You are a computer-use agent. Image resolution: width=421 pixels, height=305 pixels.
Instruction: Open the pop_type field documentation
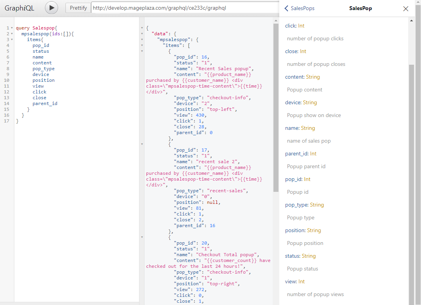(296, 205)
